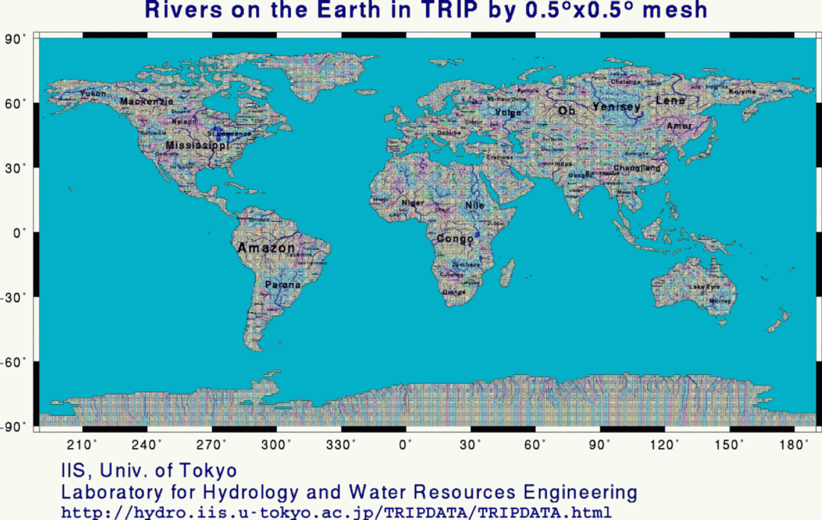Click the St Lawrence river label
This screenshot has height=520, width=822.
(x=229, y=134)
